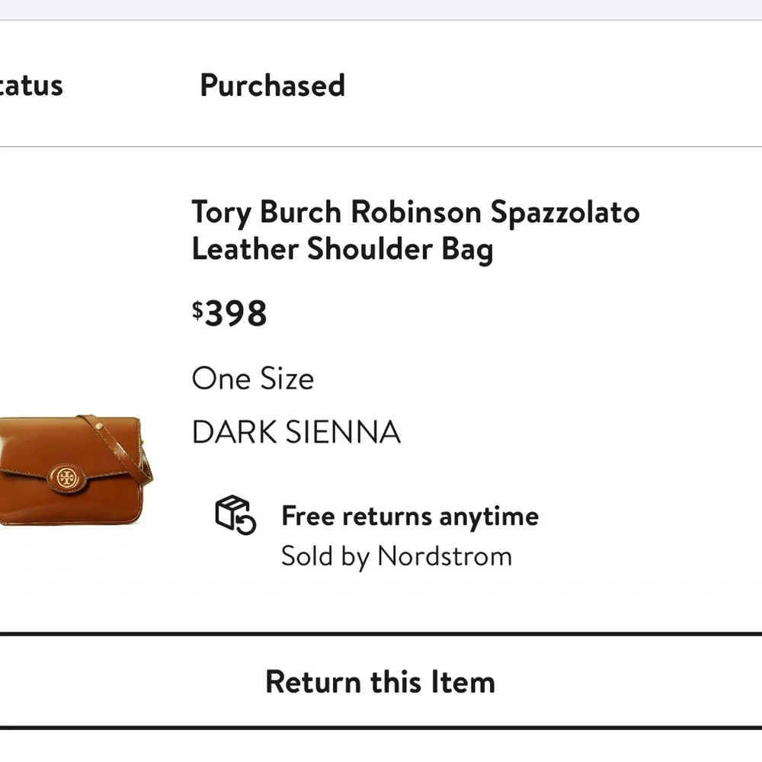Image resolution: width=762 pixels, height=762 pixels.
Task: Select the One Size option
Action: (x=252, y=379)
